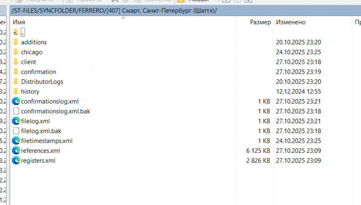Screen dimensions: 361x205
Task: Select the confirmation folder name
Action: click(39, 72)
